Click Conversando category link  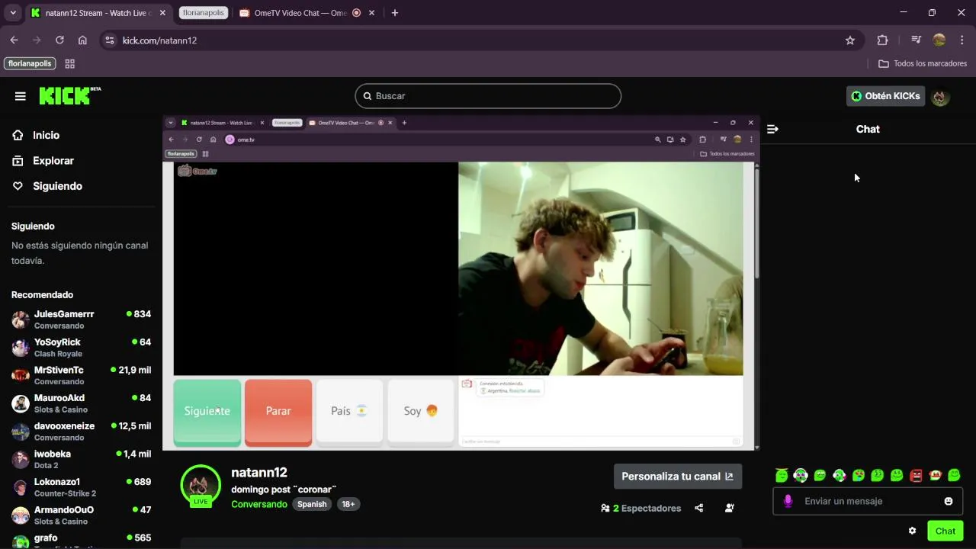259,504
